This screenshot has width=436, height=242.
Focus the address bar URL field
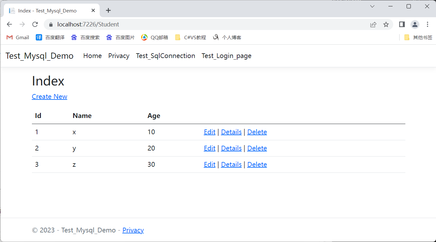pyautogui.click(x=192, y=25)
